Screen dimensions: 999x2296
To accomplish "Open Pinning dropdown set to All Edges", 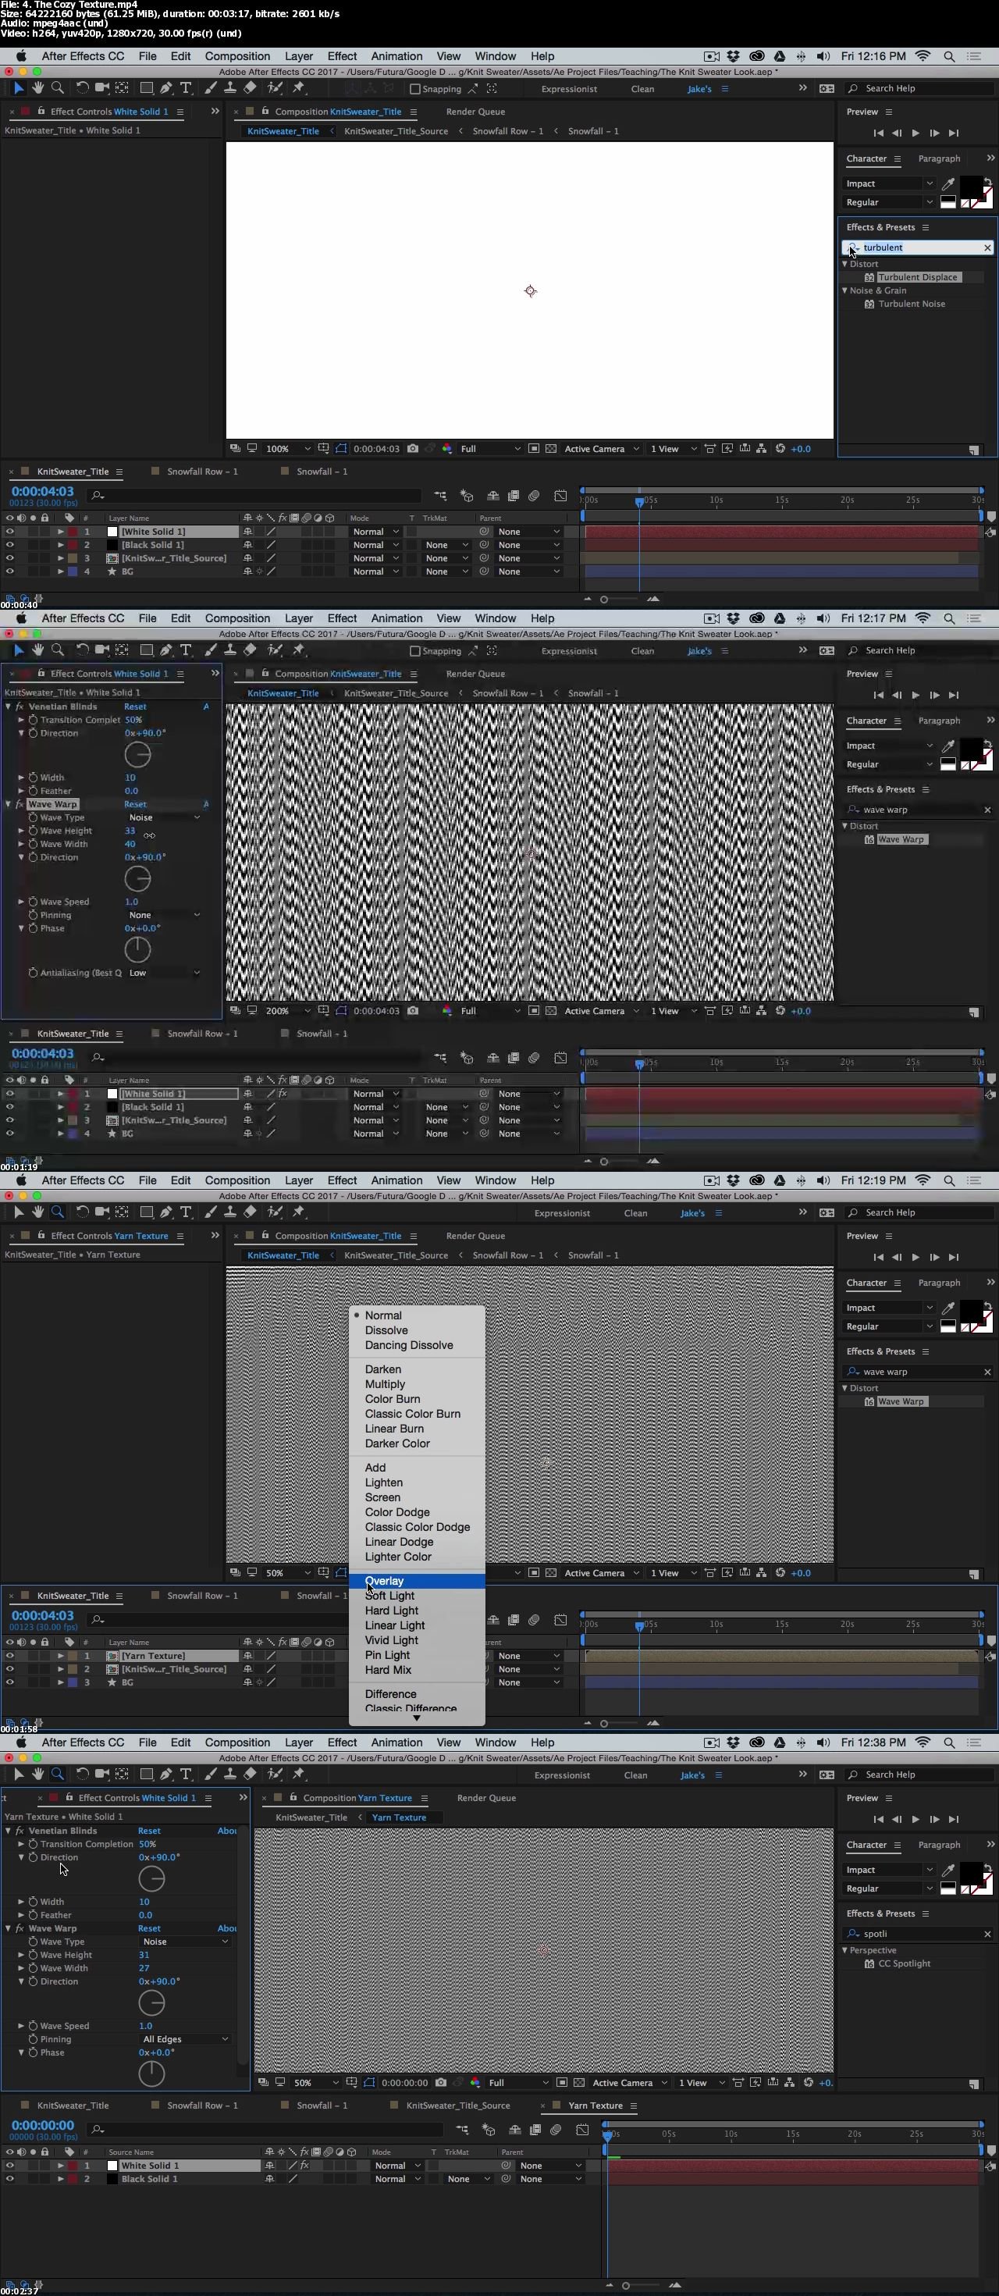I will tap(186, 2038).
